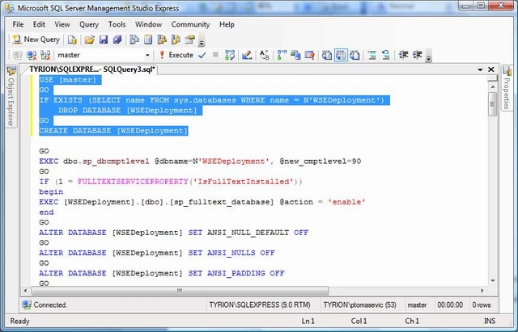Open the Template Explorer icon
The height and width of the screenshot is (332, 518).
[x=176, y=40]
